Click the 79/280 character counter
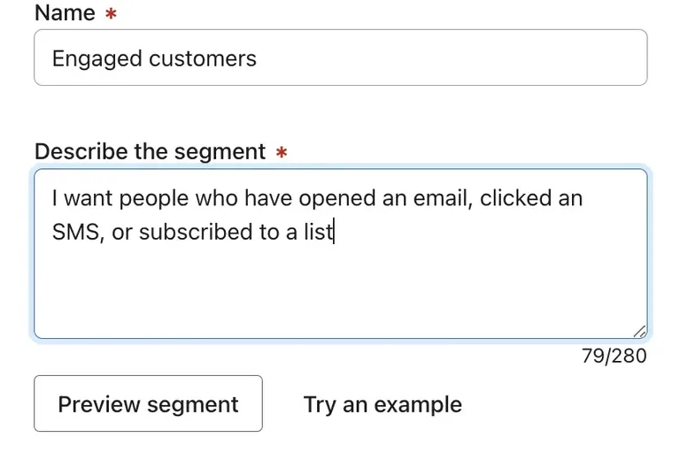The width and height of the screenshot is (680, 453). click(614, 356)
